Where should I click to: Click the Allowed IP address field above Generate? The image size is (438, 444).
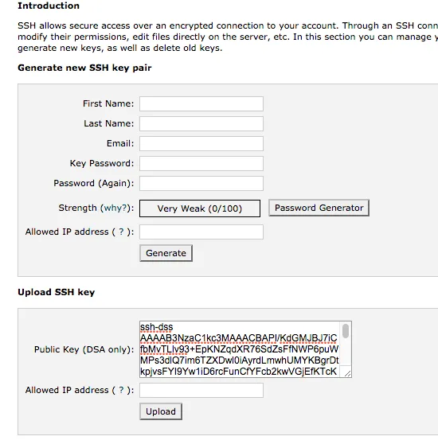201,232
